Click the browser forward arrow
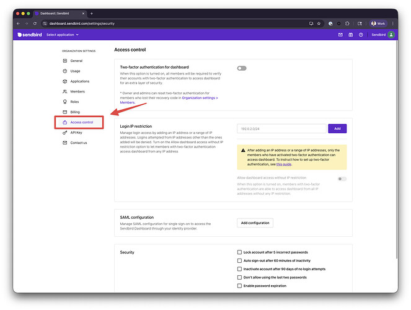This screenshot has width=411, height=310. pos(27,24)
